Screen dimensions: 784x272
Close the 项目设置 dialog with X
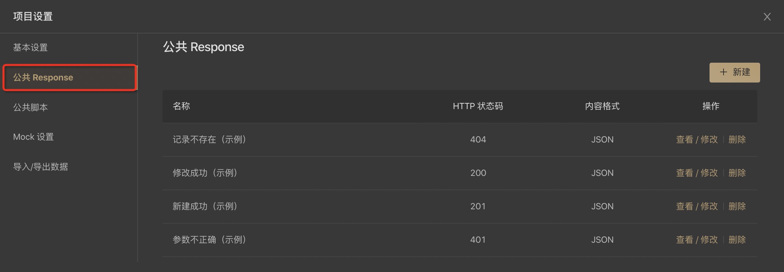(767, 17)
